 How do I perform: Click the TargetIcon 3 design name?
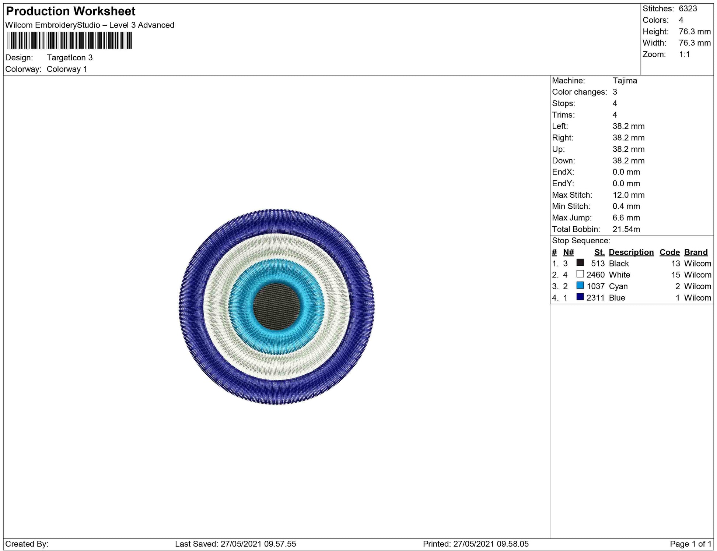tap(70, 58)
